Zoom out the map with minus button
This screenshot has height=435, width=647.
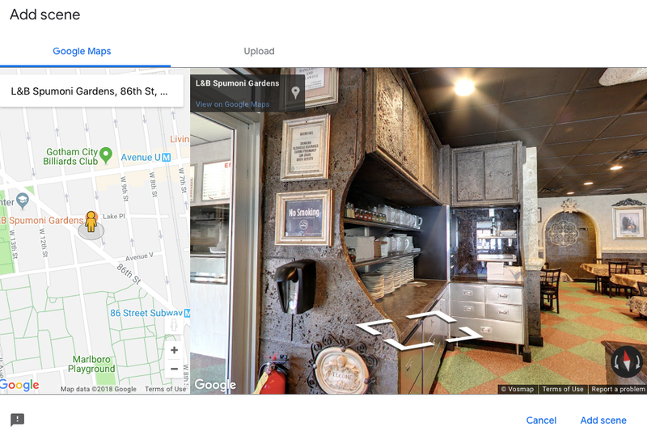[174, 369]
